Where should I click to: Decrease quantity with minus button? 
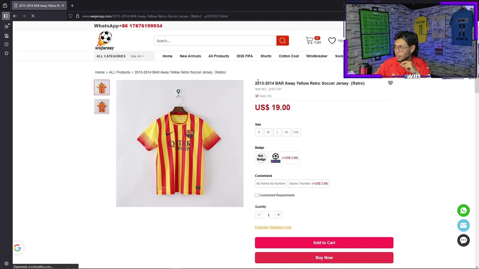pos(259,215)
